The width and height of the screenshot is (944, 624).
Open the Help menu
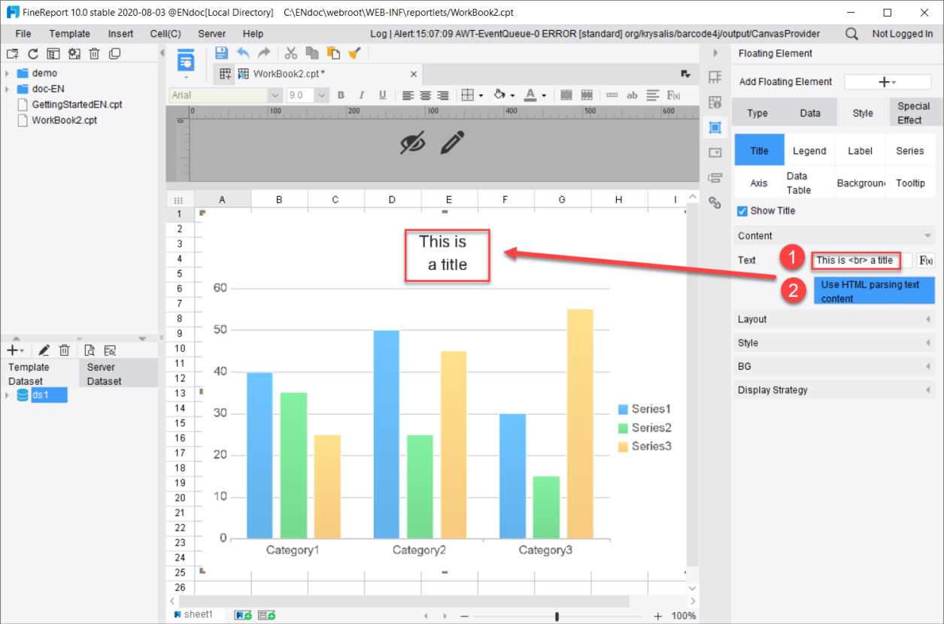click(x=253, y=34)
